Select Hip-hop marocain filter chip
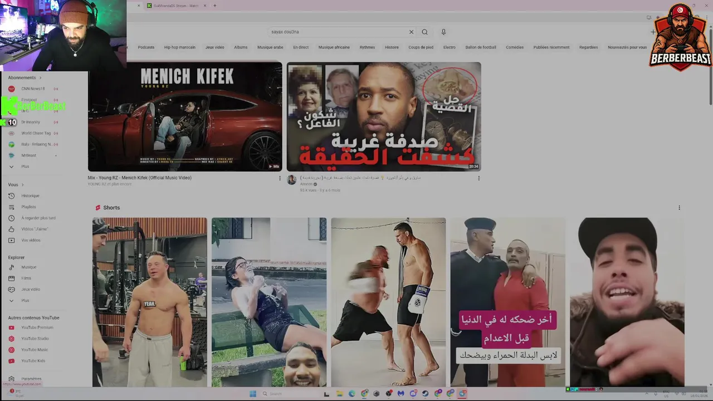Viewport: 713px width, 401px height. [x=179, y=47]
